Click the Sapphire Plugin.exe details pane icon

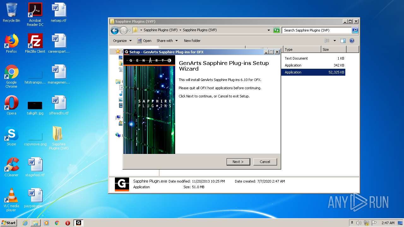coord(122,184)
